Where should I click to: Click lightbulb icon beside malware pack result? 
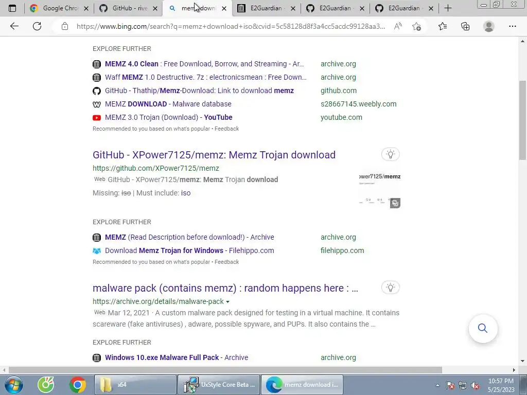[x=390, y=288]
